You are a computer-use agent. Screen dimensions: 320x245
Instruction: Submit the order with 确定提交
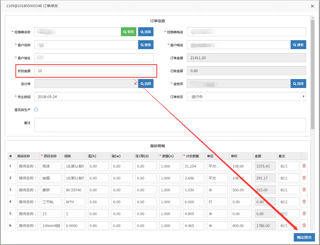tap(304, 237)
